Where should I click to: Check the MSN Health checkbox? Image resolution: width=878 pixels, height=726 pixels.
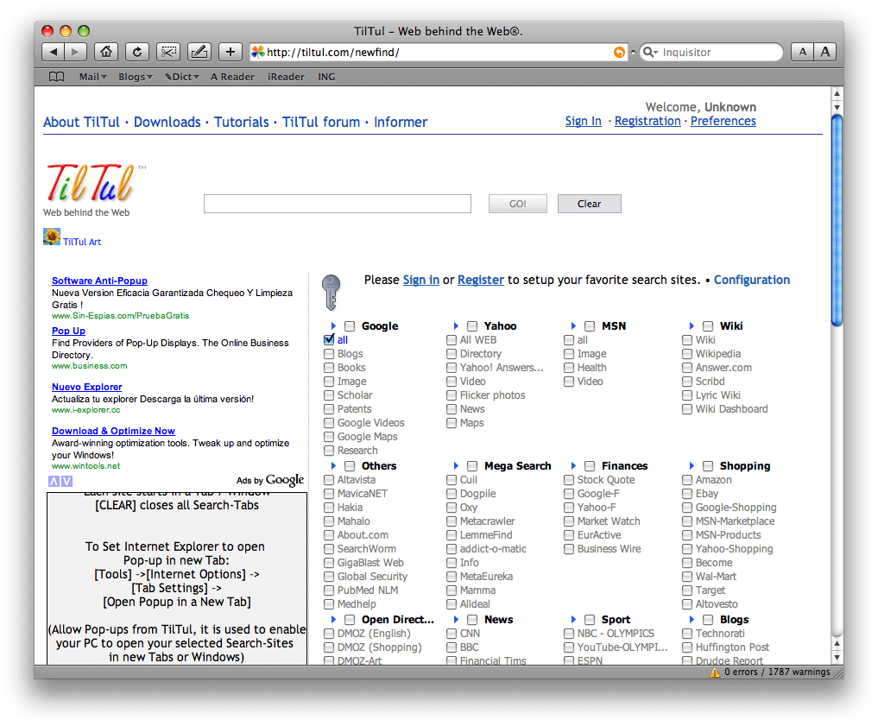[x=569, y=368]
